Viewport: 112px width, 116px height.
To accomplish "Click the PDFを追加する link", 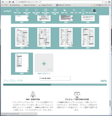I will (x=44, y=74).
